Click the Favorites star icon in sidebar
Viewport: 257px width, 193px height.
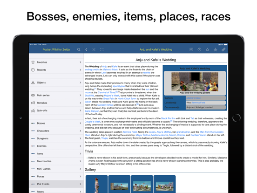pyautogui.click(x=33, y=62)
